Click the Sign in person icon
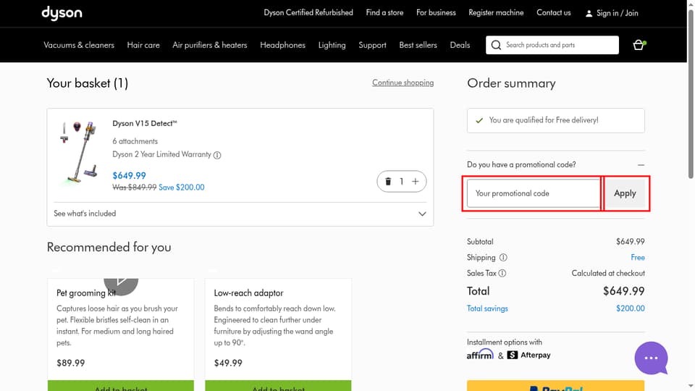 pyautogui.click(x=589, y=13)
